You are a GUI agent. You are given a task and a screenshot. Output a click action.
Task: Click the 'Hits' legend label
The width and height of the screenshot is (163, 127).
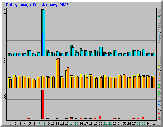[x=159, y=13]
